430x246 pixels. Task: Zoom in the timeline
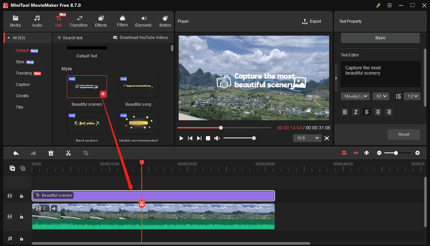[417, 153]
